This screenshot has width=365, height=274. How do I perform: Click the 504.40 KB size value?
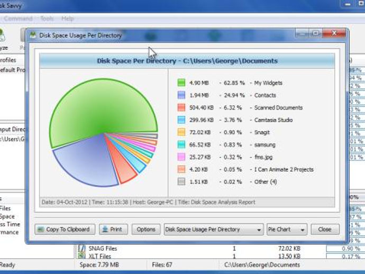[x=202, y=107]
